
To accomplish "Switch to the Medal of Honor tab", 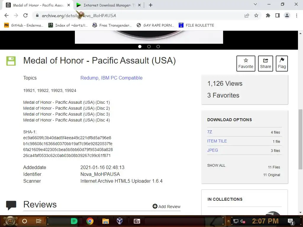I will point(38,5).
